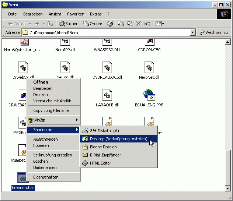Select the Trumpet1 audio file icon

click(22, 150)
